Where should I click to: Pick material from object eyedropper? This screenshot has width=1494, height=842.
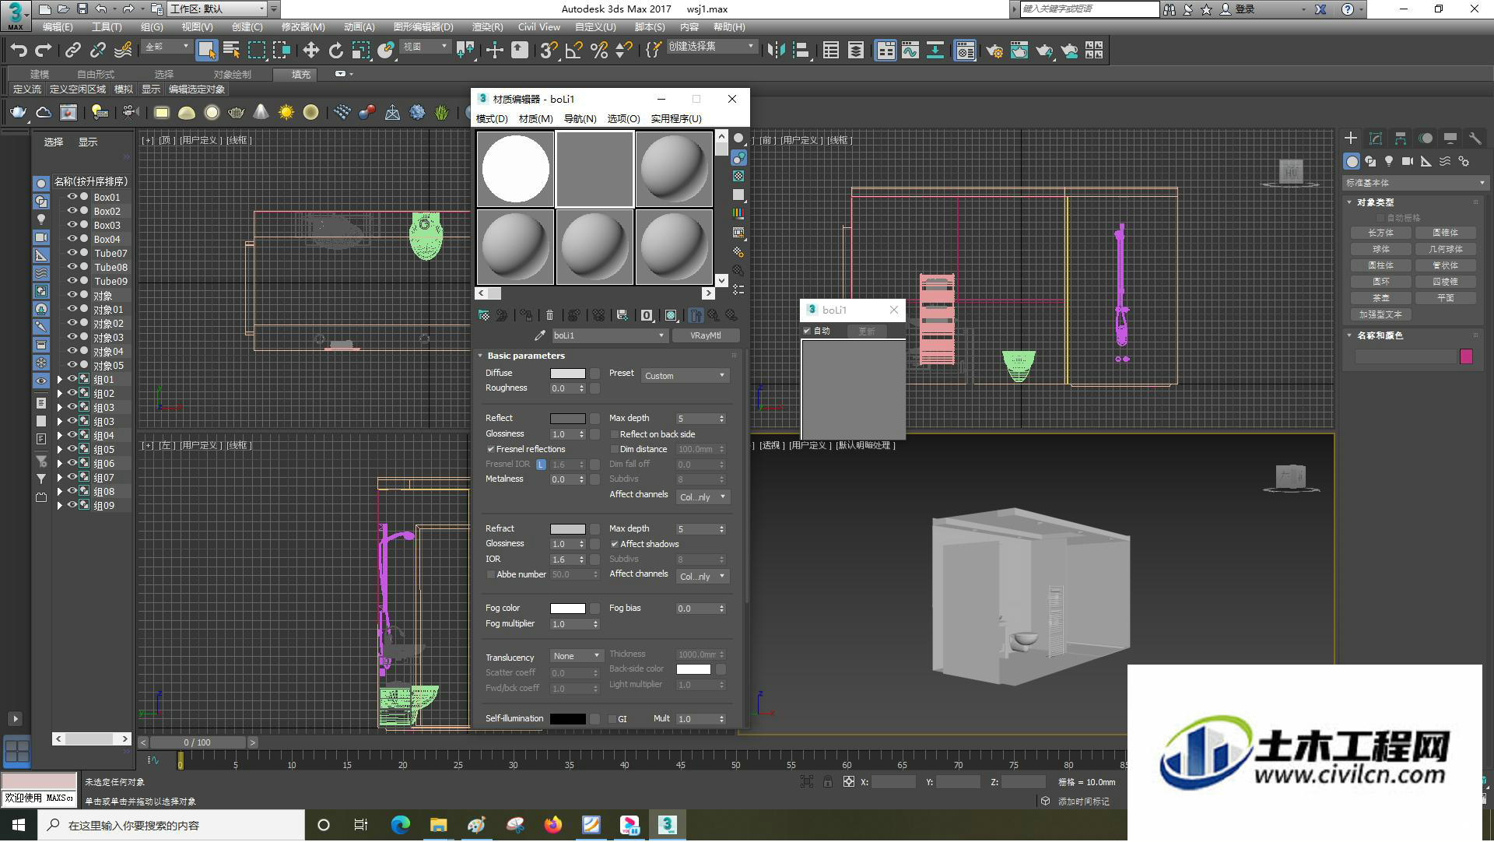539,335
